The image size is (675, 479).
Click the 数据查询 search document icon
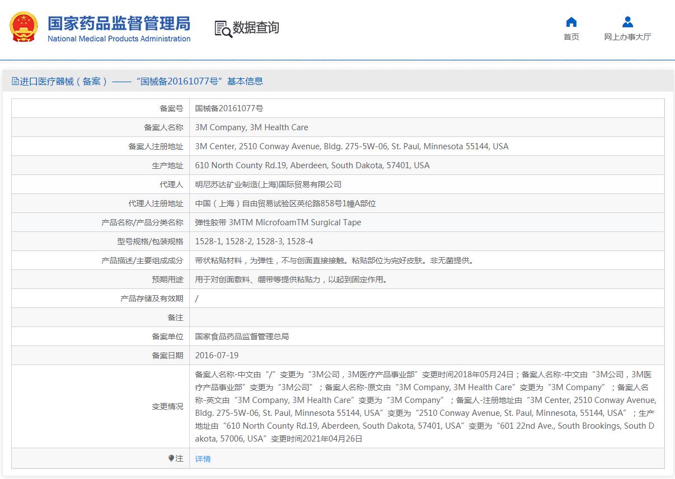223,29
